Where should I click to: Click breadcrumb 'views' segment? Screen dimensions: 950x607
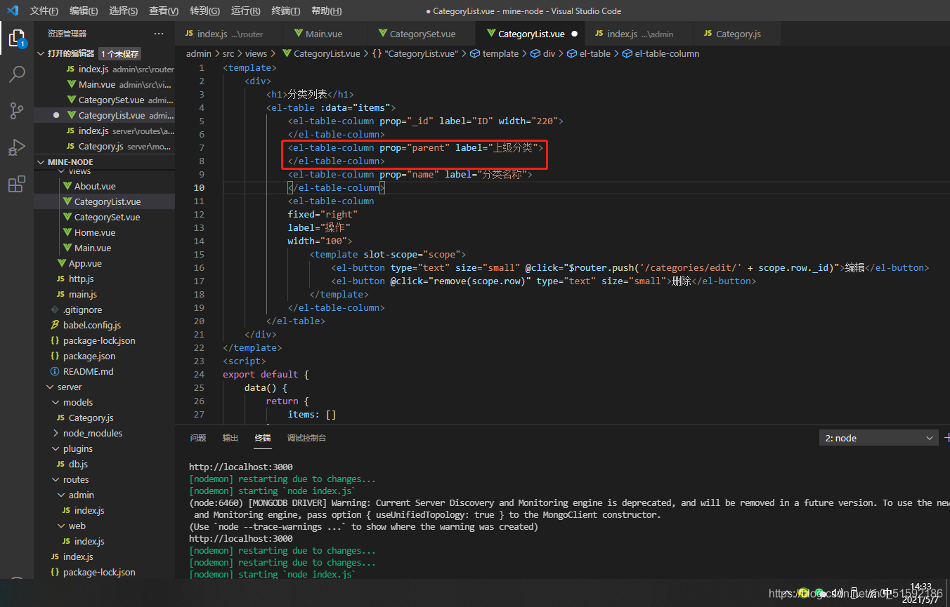tap(256, 53)
